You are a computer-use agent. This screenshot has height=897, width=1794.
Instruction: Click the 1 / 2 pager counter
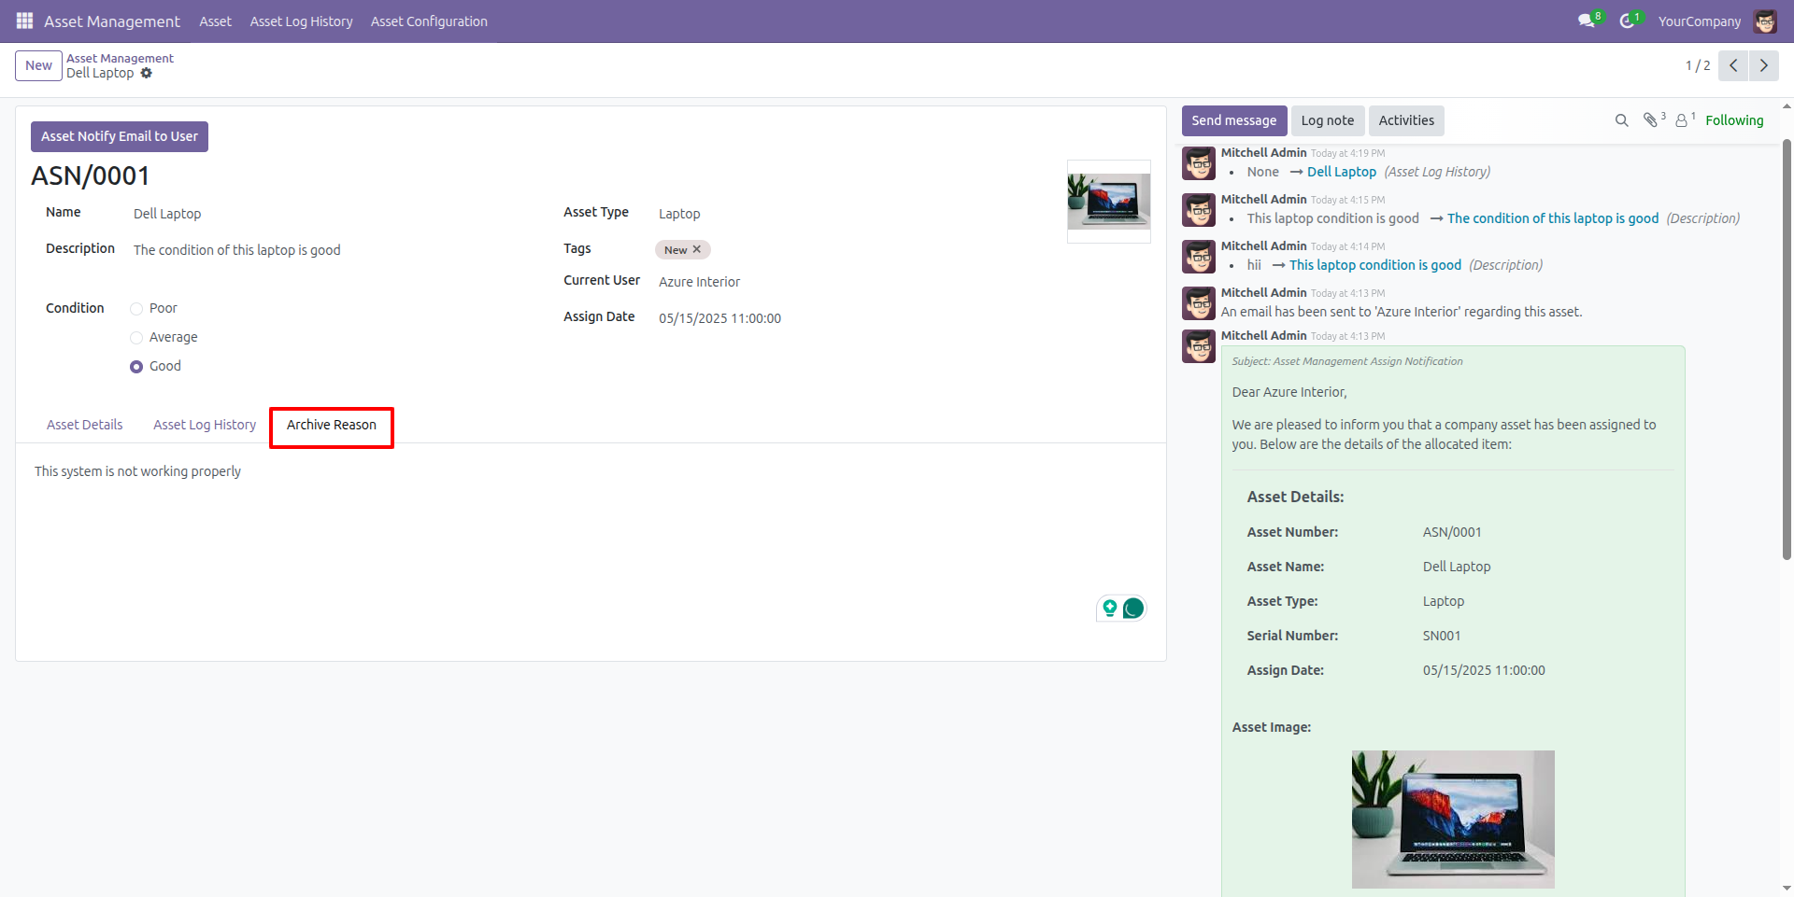(x=1698, y=65)
